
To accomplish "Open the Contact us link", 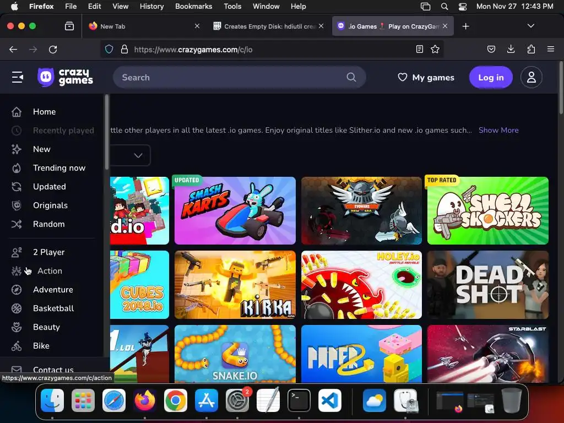I will pyautogui.click(x=53, y=370).
